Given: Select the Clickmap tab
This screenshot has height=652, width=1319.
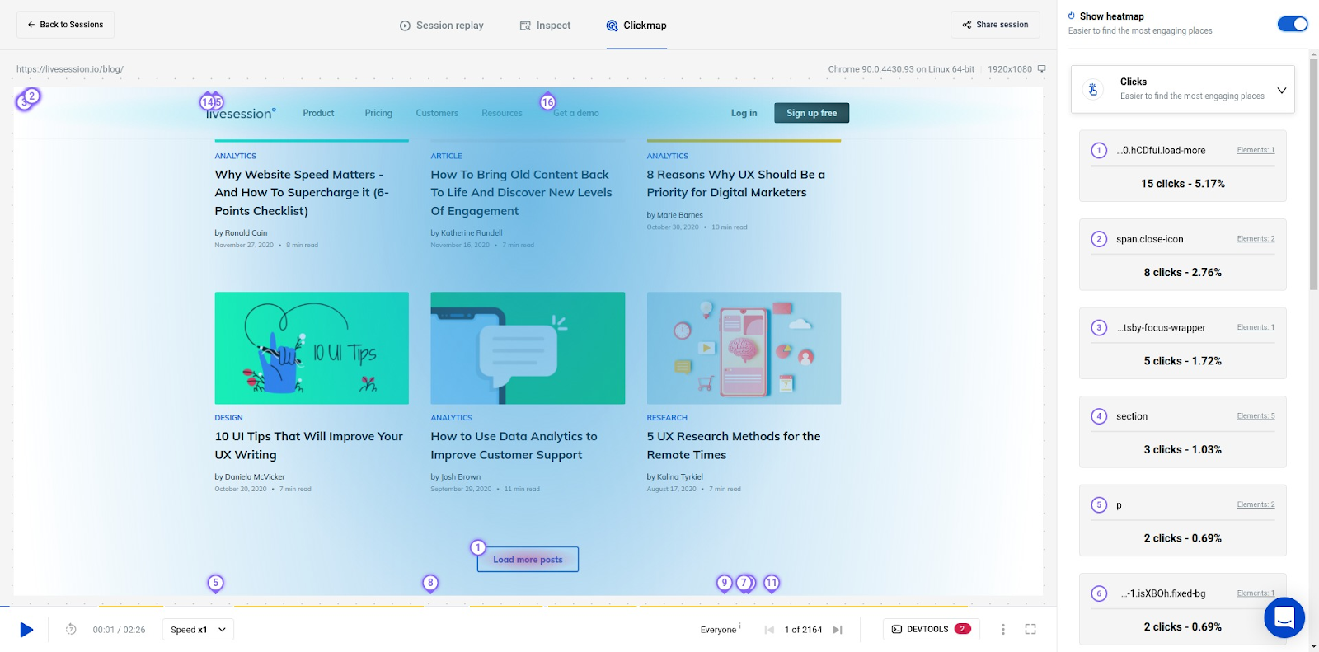Looking at the screenshot, I should 636,26.
